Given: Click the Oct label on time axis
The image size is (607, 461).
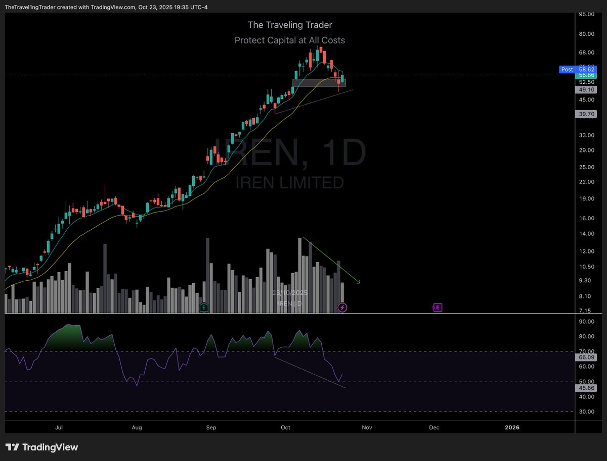Looking at the screenshot, I should (x=286, y=427).
